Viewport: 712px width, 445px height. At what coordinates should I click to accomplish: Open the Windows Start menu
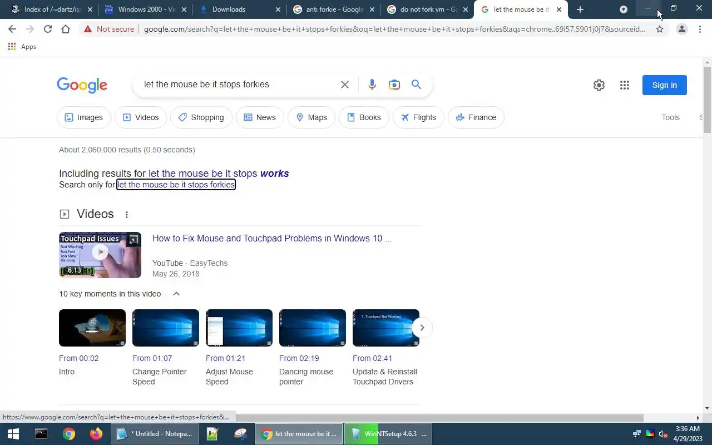13,434
